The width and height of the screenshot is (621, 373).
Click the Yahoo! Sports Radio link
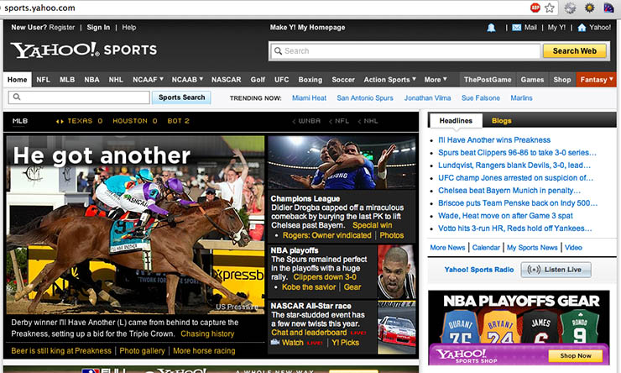(x=479, y=270)
